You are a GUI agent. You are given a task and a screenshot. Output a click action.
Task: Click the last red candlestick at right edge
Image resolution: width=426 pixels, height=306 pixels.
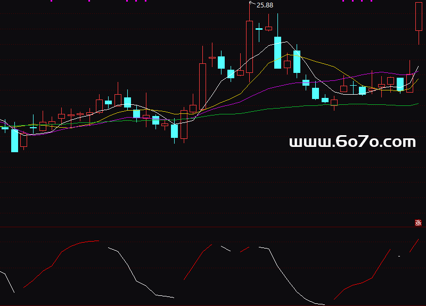[419, 16]
